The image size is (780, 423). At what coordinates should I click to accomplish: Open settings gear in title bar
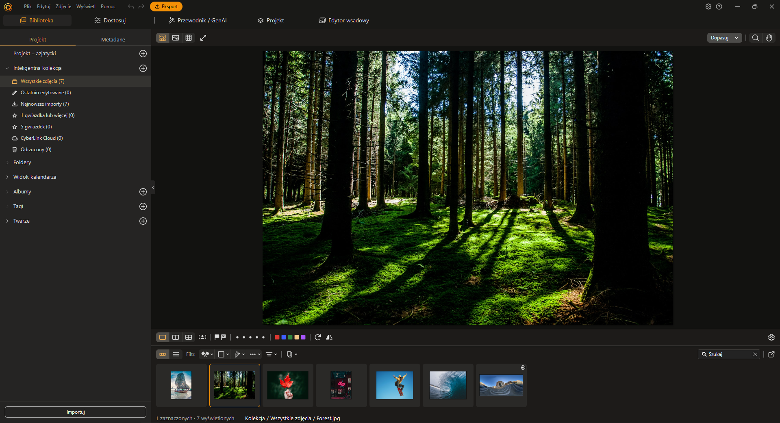click(x=708, y=7)
